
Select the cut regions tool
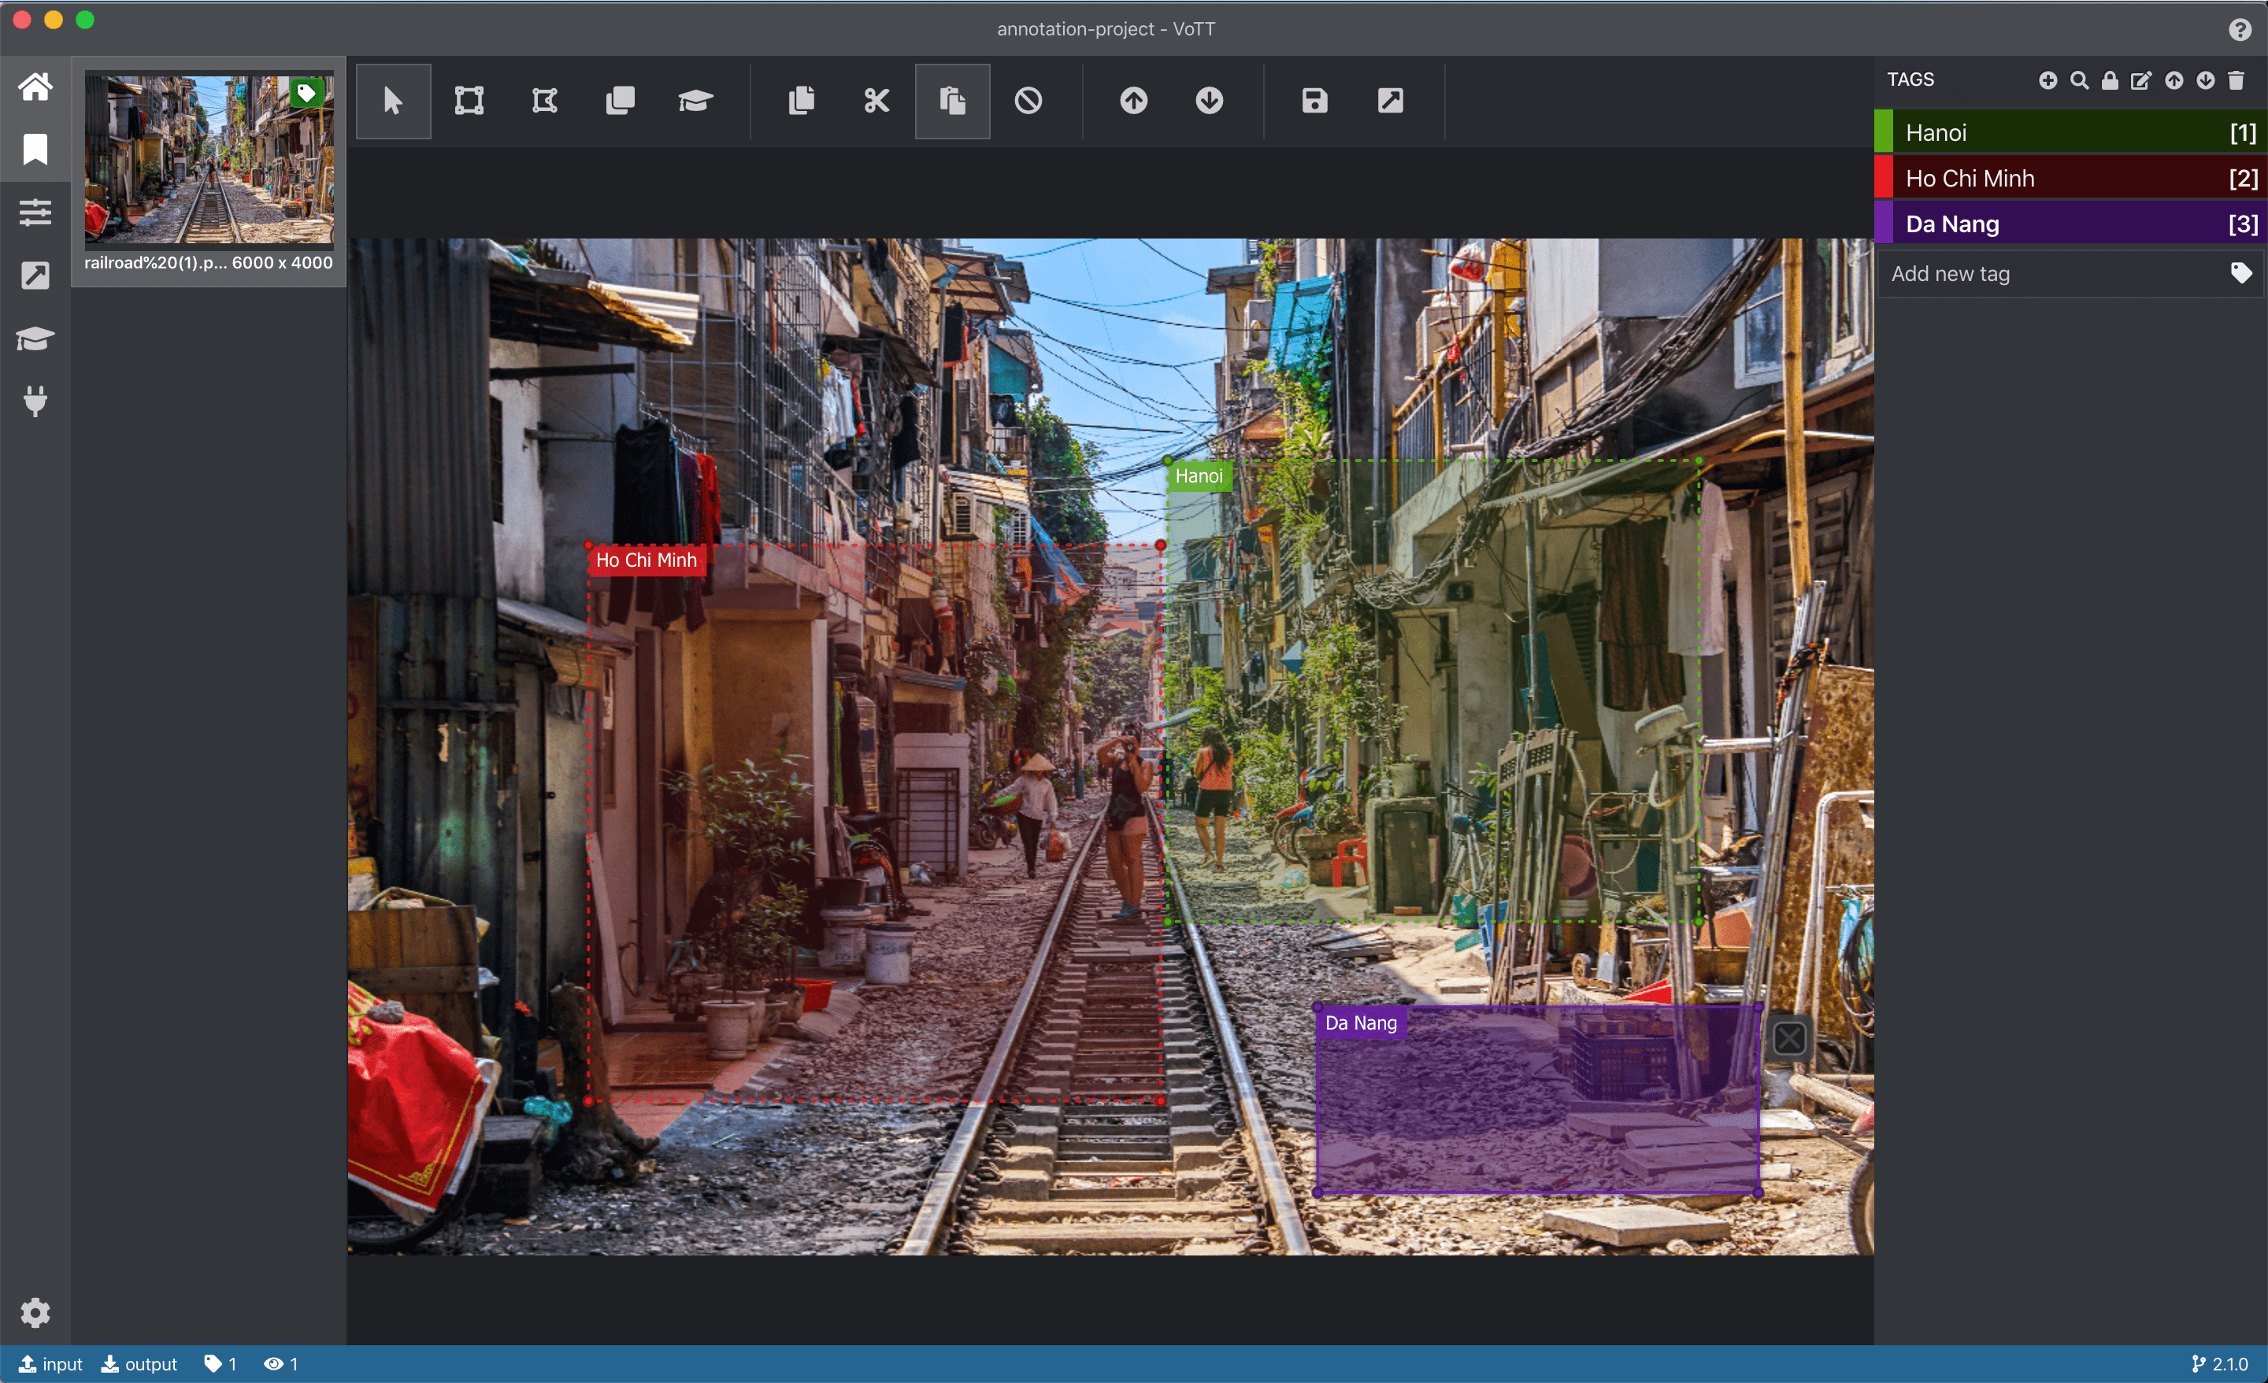(876, 101)
